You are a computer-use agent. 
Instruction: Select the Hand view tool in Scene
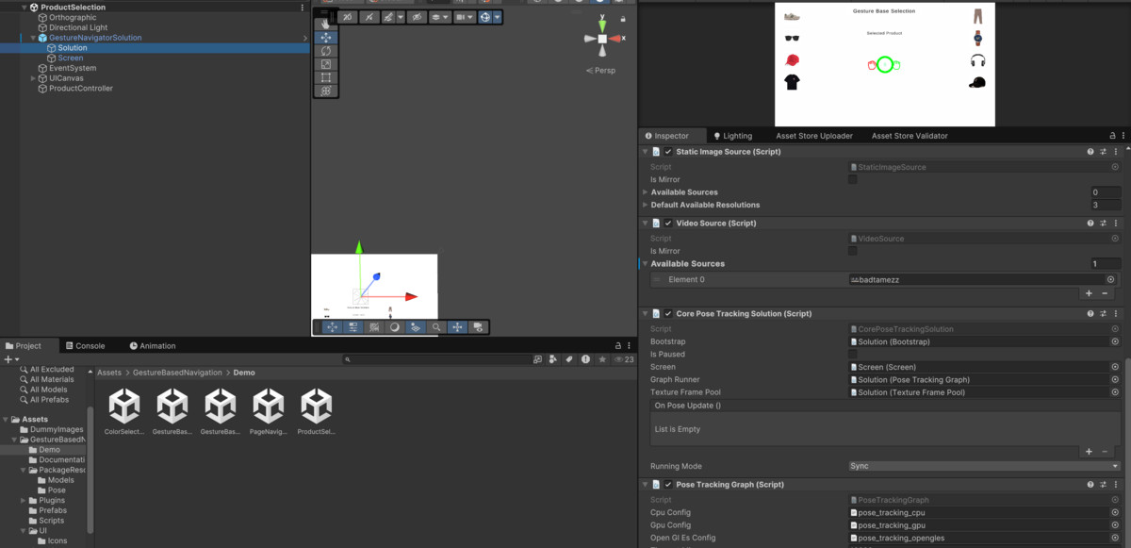point(326,24)
